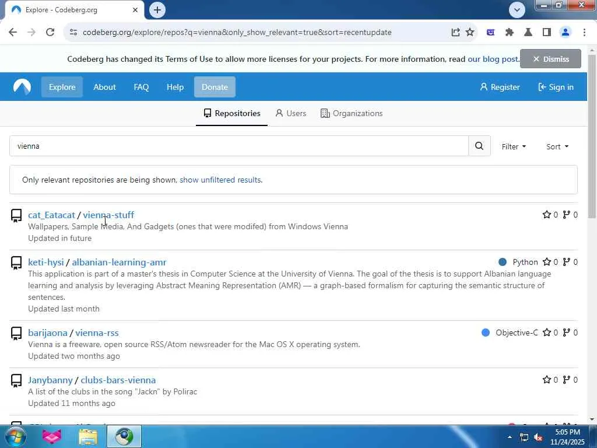The height and width of the screenshot is (448, 597).
Task: Switch to the Organizations tab
Action: coord(352,113)
